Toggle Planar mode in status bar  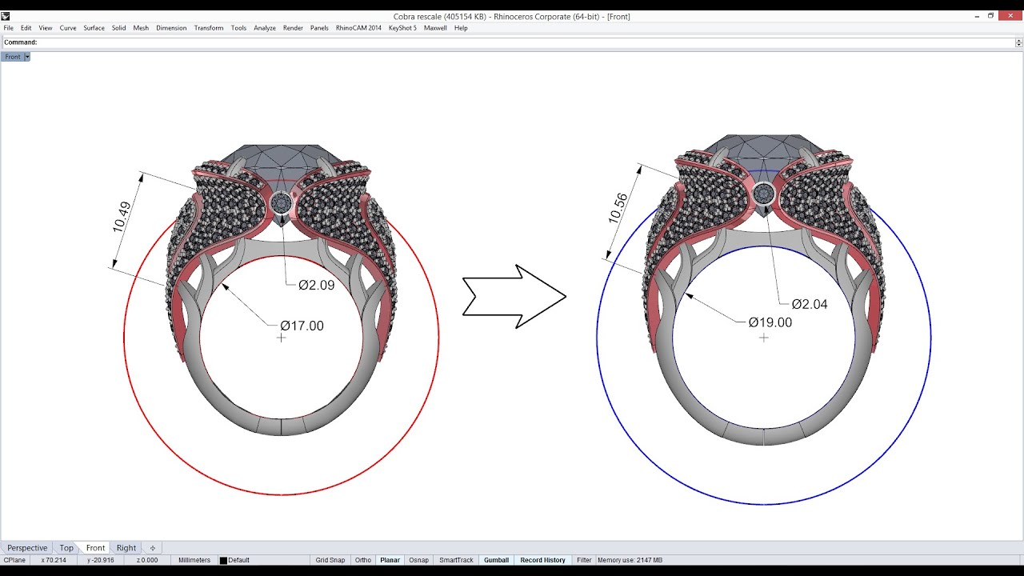tap(390, 560)
